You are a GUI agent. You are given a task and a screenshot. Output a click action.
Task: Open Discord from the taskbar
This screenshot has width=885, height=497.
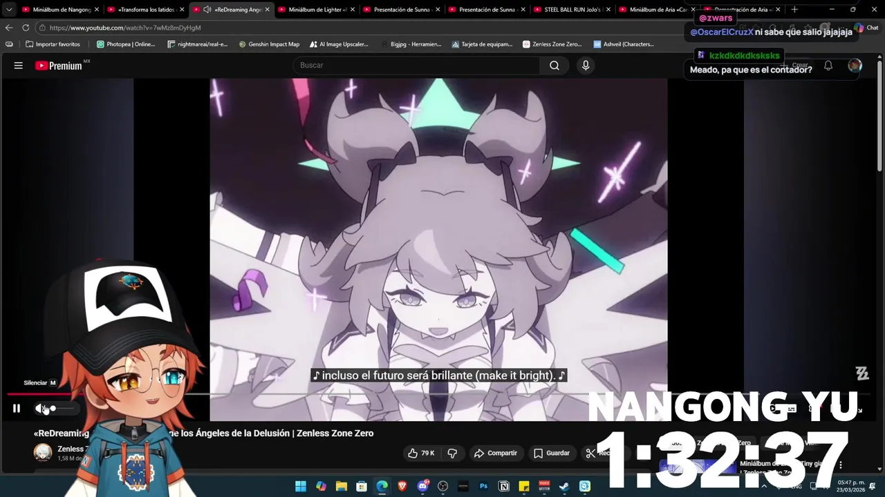tap(422, 487)
